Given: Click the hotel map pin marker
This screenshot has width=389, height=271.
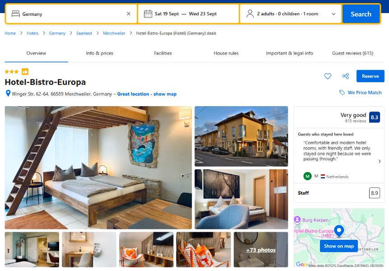Looking at the screenshot, I should [x=339, y=231].
